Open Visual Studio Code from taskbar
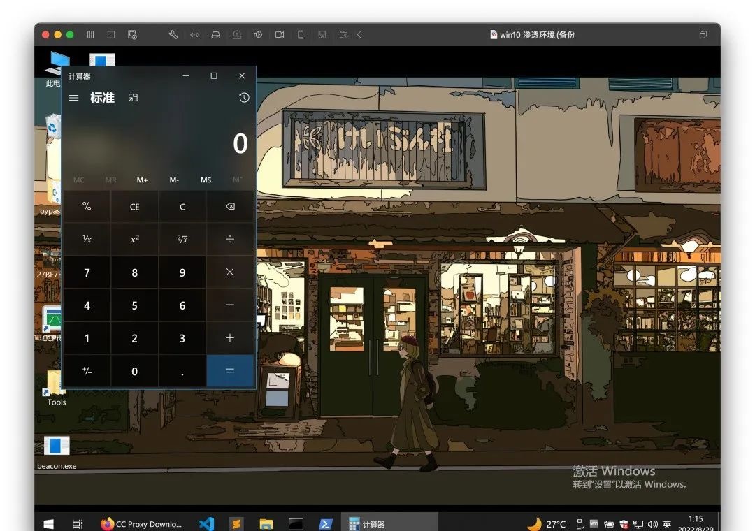Image resolution: width=755 pixels, height=531 pixels. coord(206,523)
